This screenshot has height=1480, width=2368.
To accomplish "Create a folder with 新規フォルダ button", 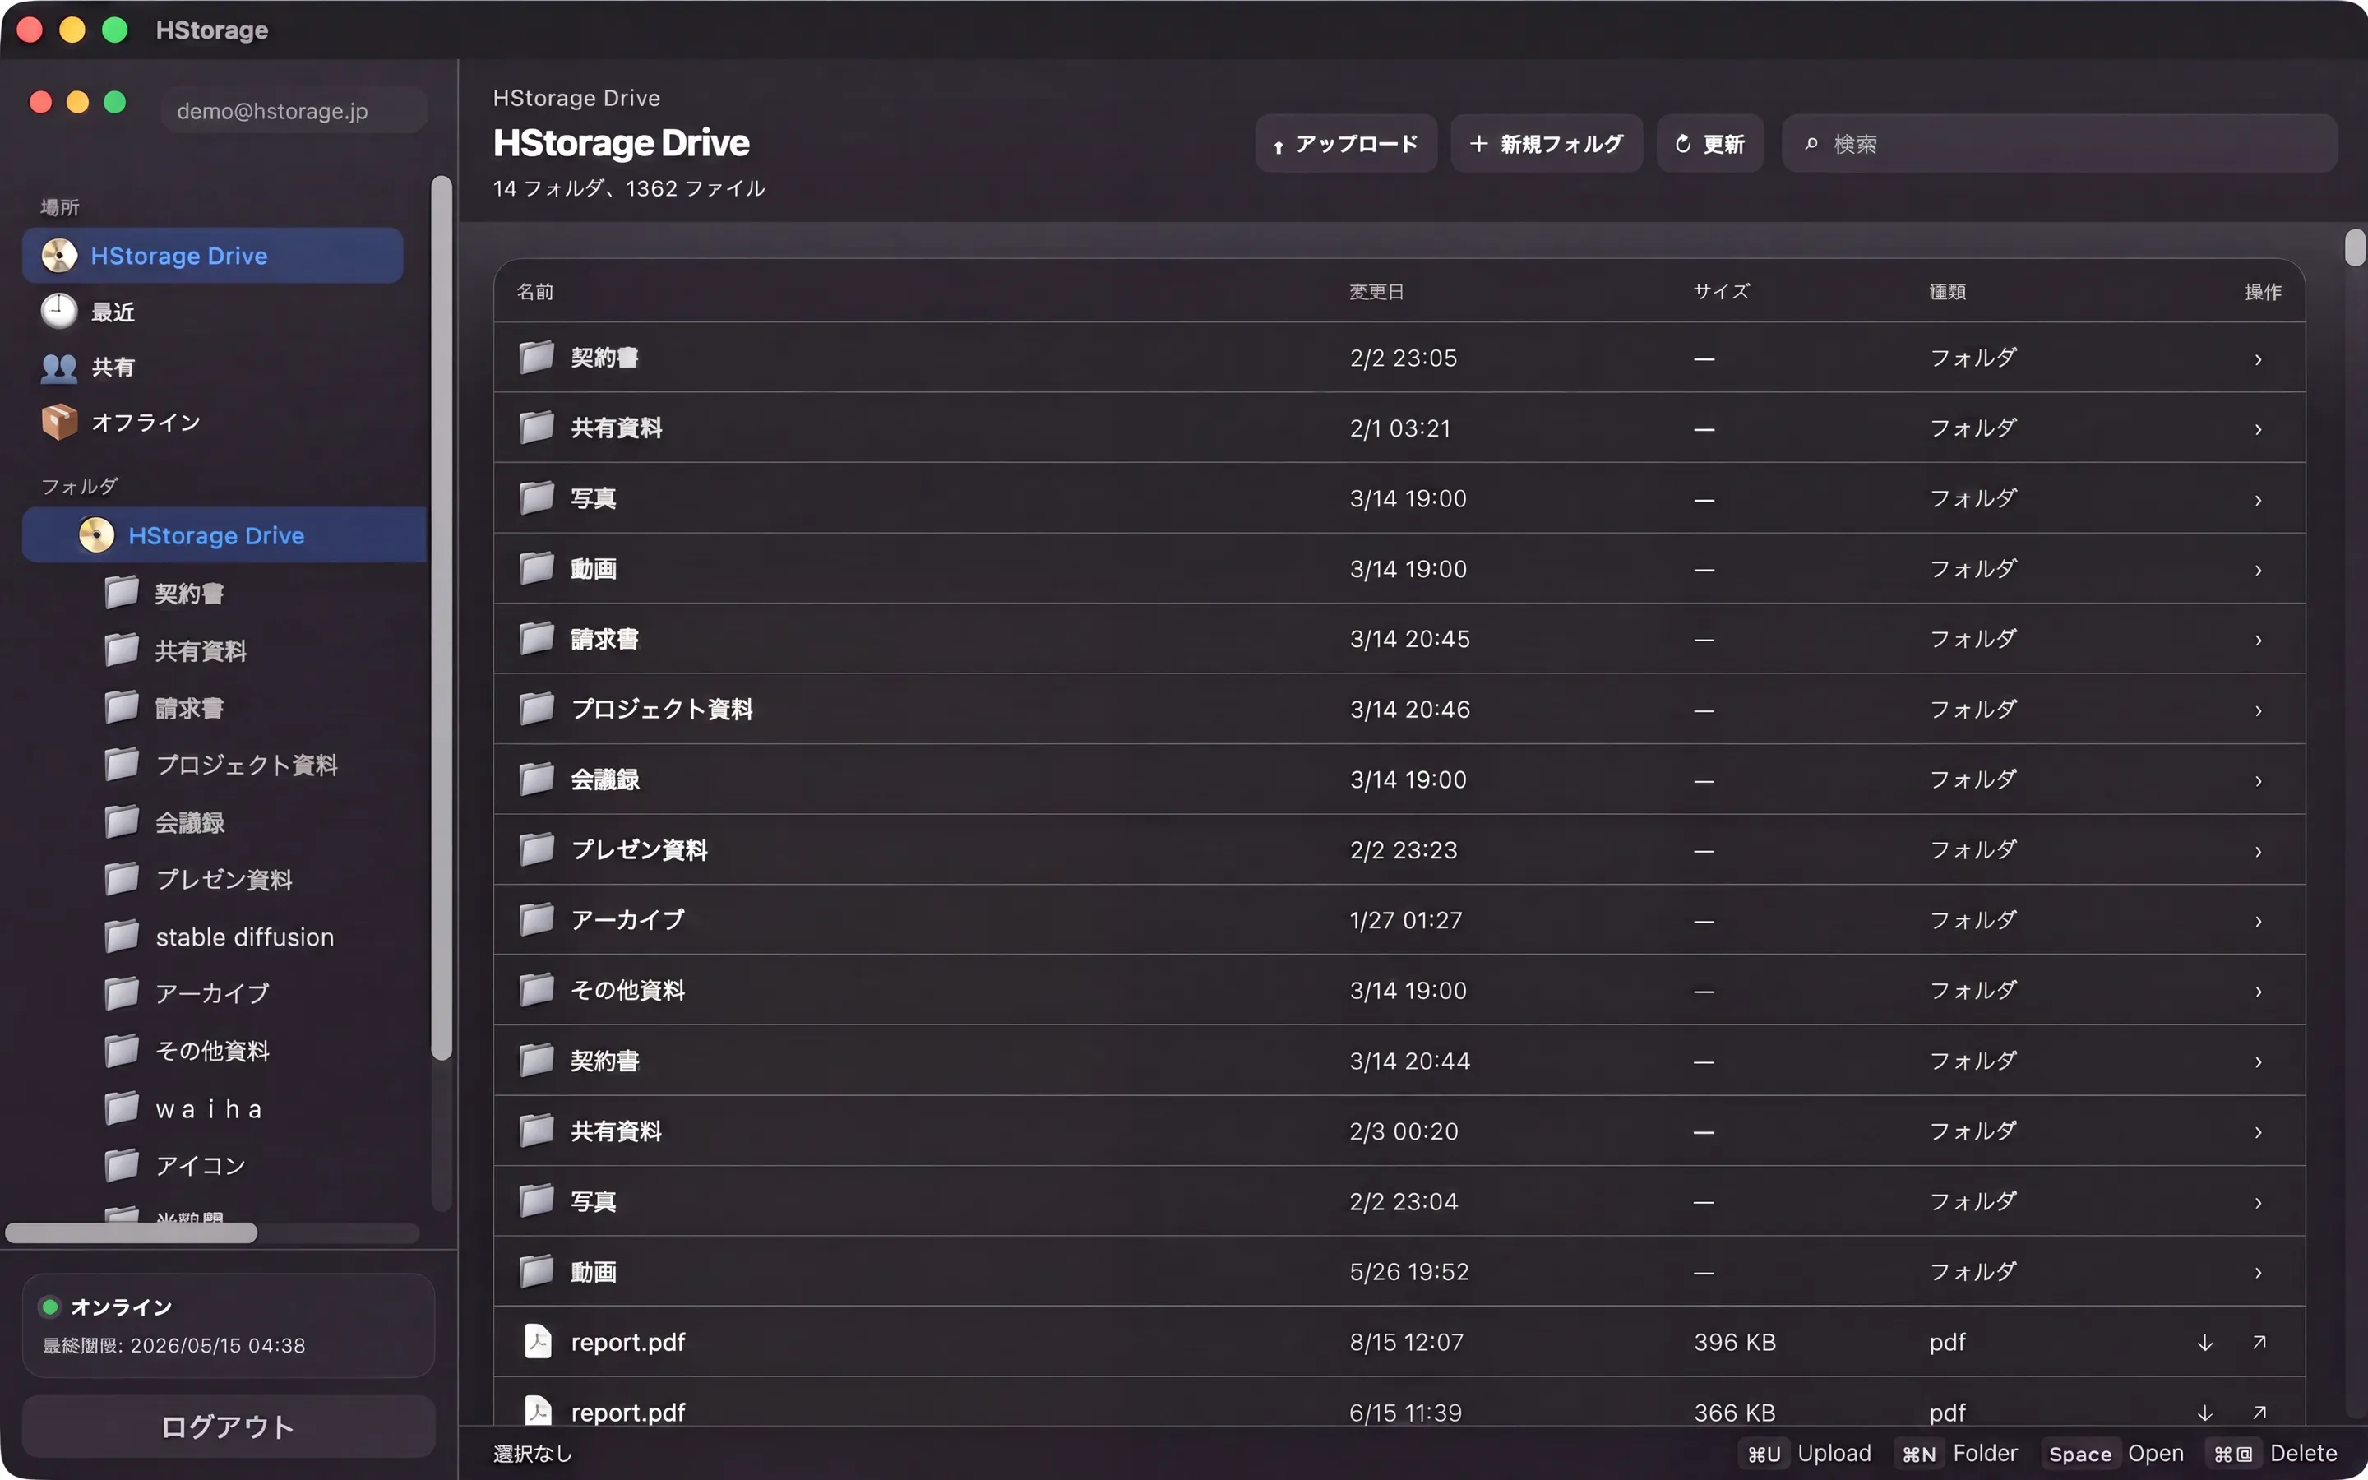I will click(1546, 144).
